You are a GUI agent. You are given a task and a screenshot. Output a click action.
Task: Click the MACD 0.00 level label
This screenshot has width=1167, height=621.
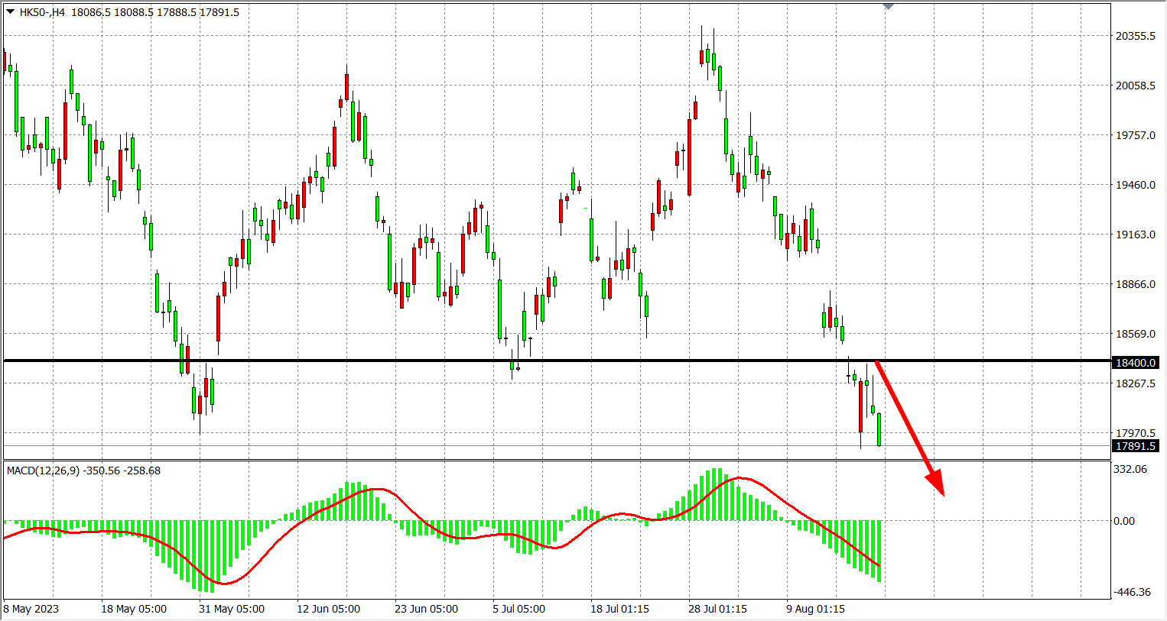[x=1124, y=521]
